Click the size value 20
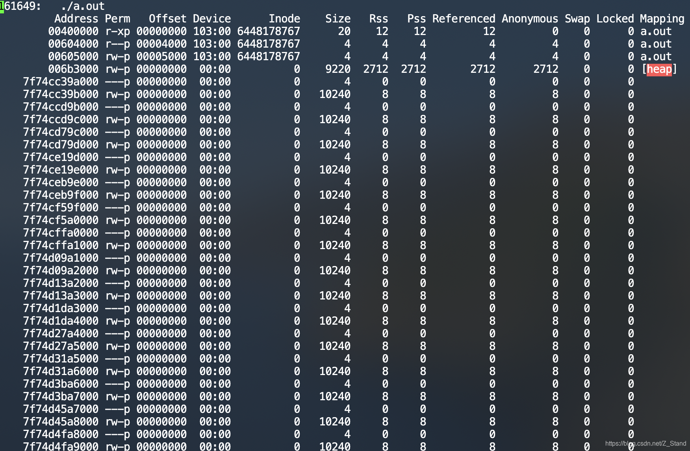690x451 pixels. coord(344,31)
